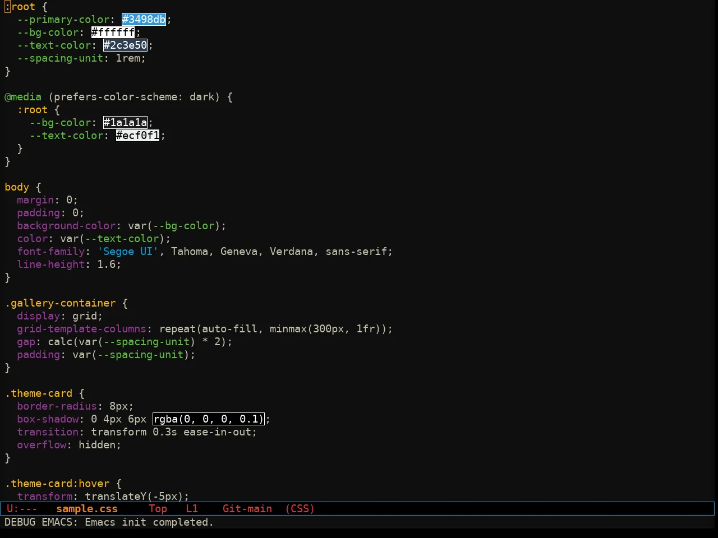Click the 'line-height' value 1.6
Viewport: 718px width, 538px height.
coord(107,265)
